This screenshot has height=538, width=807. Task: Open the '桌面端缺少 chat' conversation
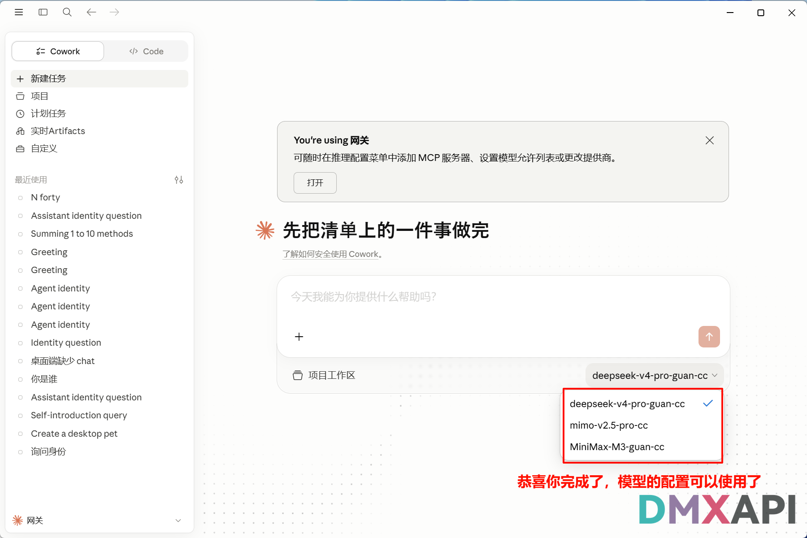pos(100,361)
